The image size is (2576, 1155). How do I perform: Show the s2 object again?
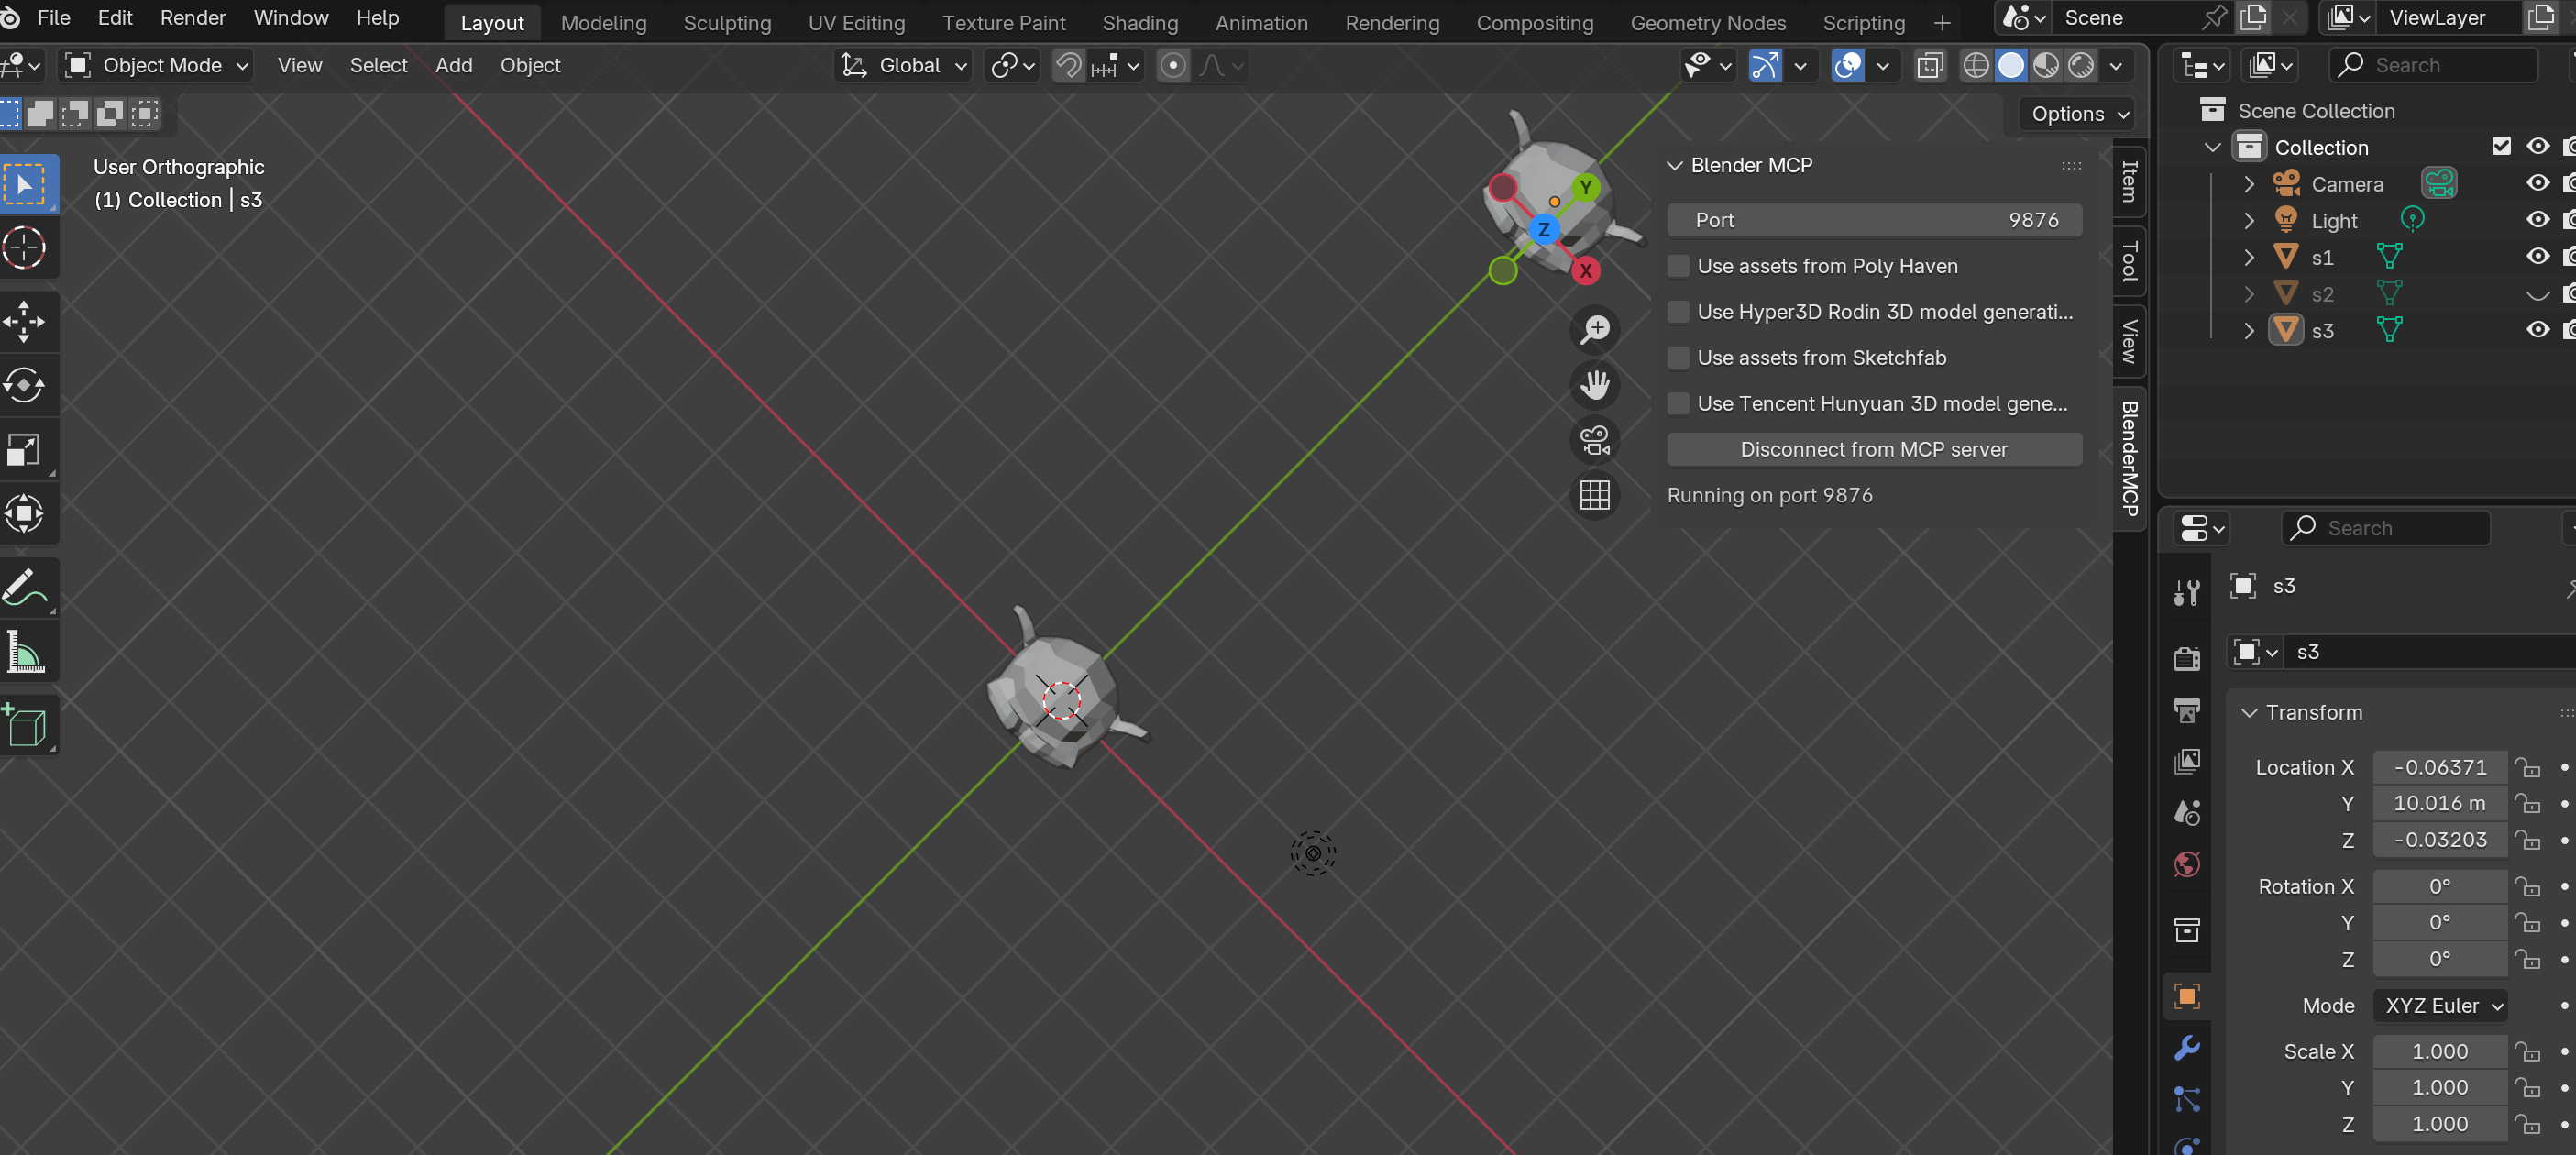[2538, 293]
